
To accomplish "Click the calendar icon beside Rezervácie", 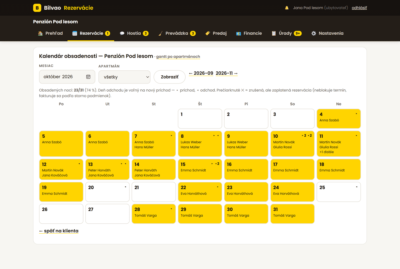I will click(75, 33).
